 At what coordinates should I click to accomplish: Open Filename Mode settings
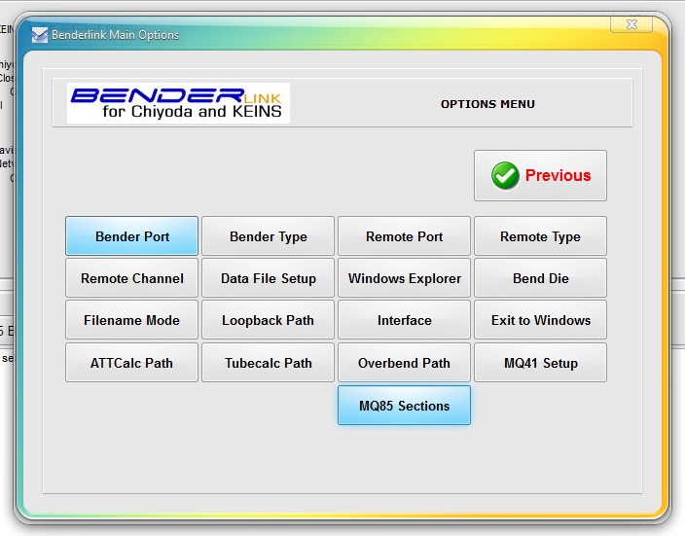click(132, 320)
